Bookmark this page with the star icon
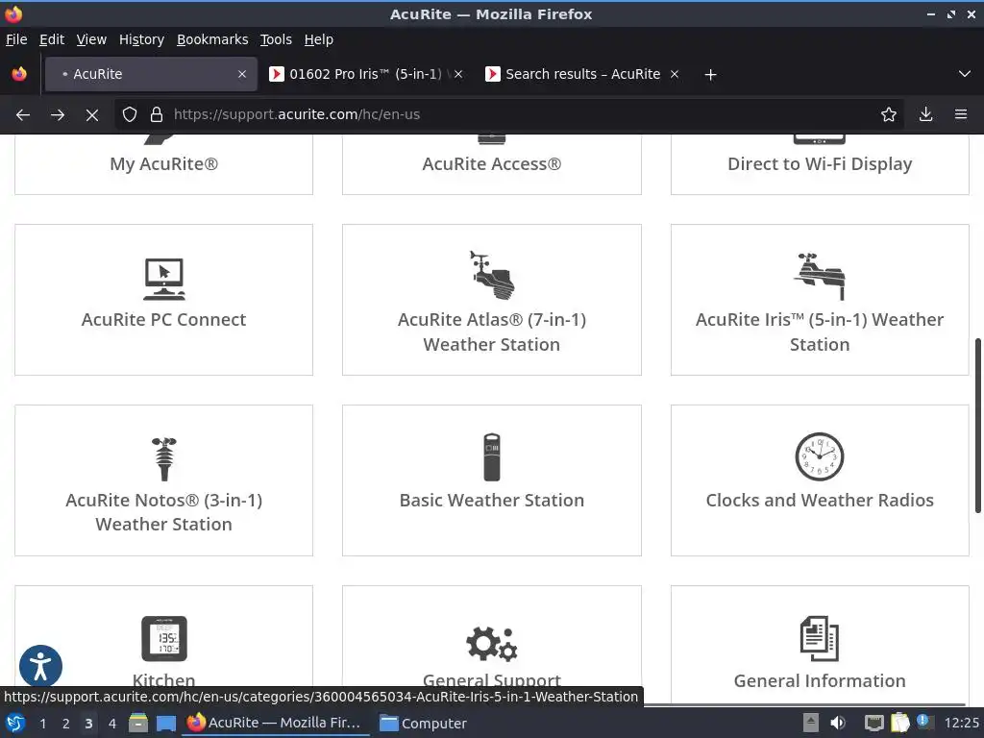984x738 pixels. point(889,114)
